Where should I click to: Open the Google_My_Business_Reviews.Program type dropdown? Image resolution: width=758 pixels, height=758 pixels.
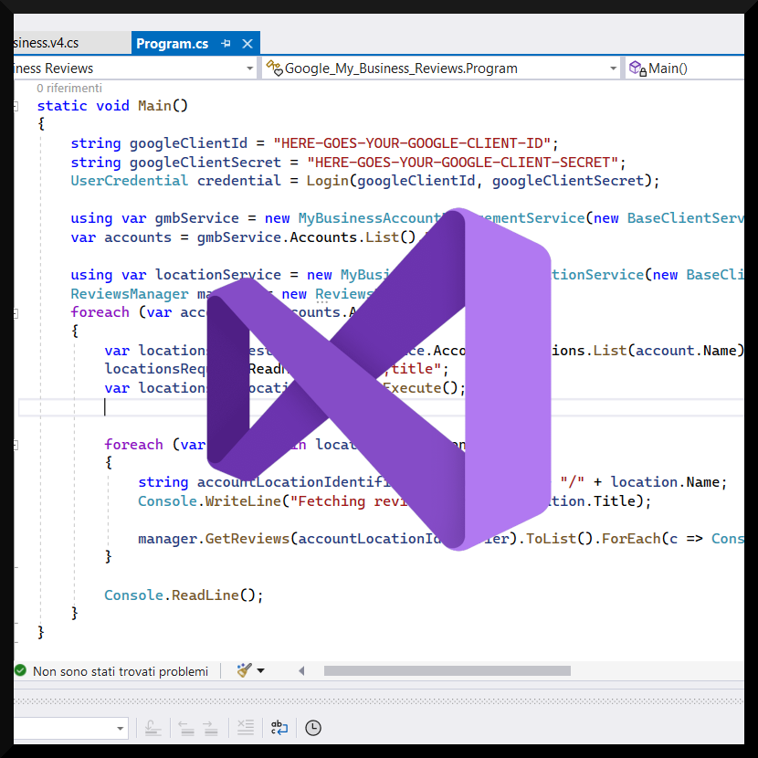pos(614,68)
